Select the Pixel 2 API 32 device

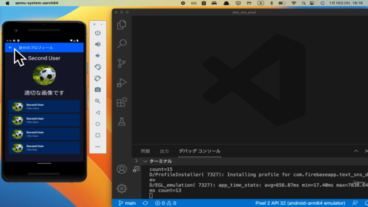(300, 203)
